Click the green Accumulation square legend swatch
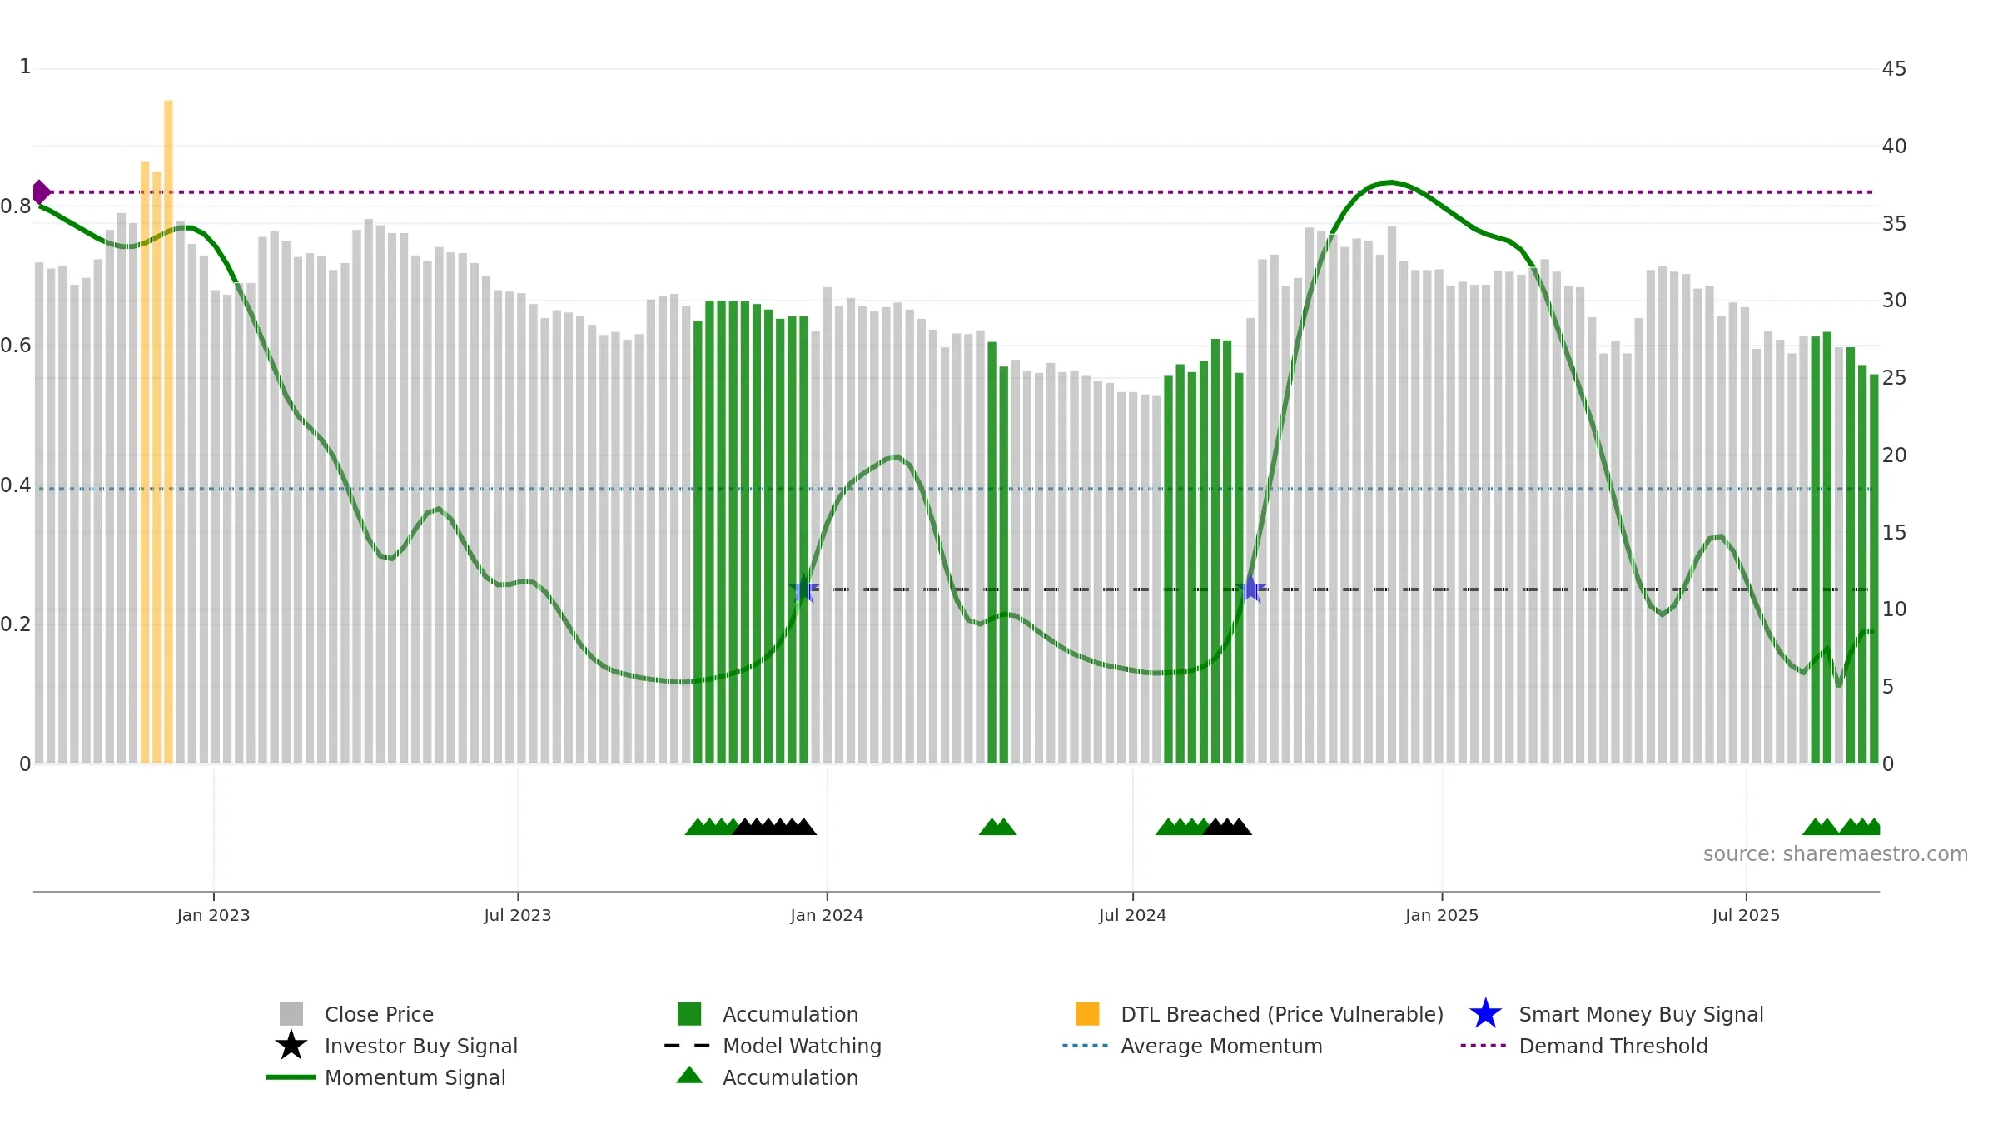Screen dimensions: 1998x1124 tap(689, 1014)
